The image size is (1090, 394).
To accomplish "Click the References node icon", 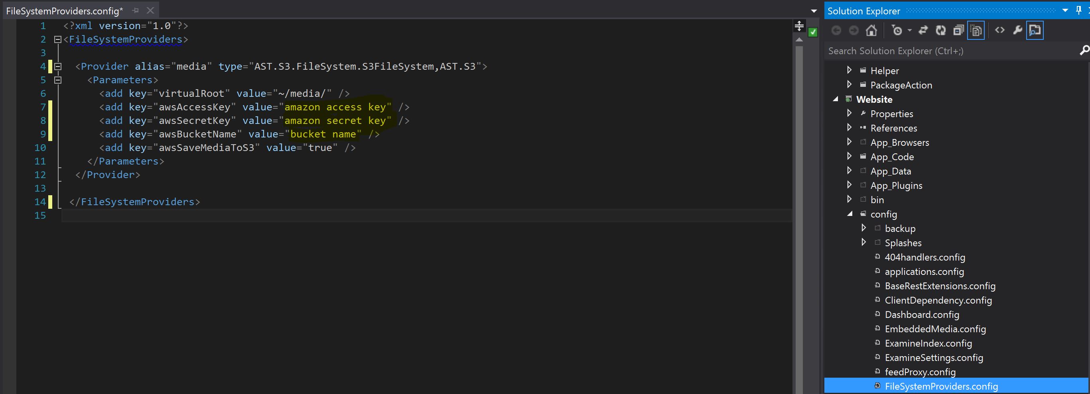I will pyautogui.click(x=863, y=127).
